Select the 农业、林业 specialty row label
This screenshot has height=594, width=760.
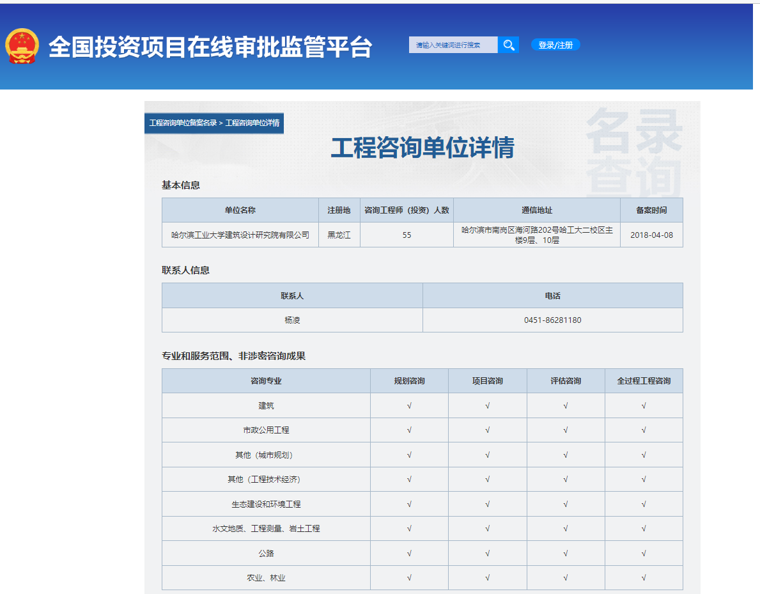point(266,578)
